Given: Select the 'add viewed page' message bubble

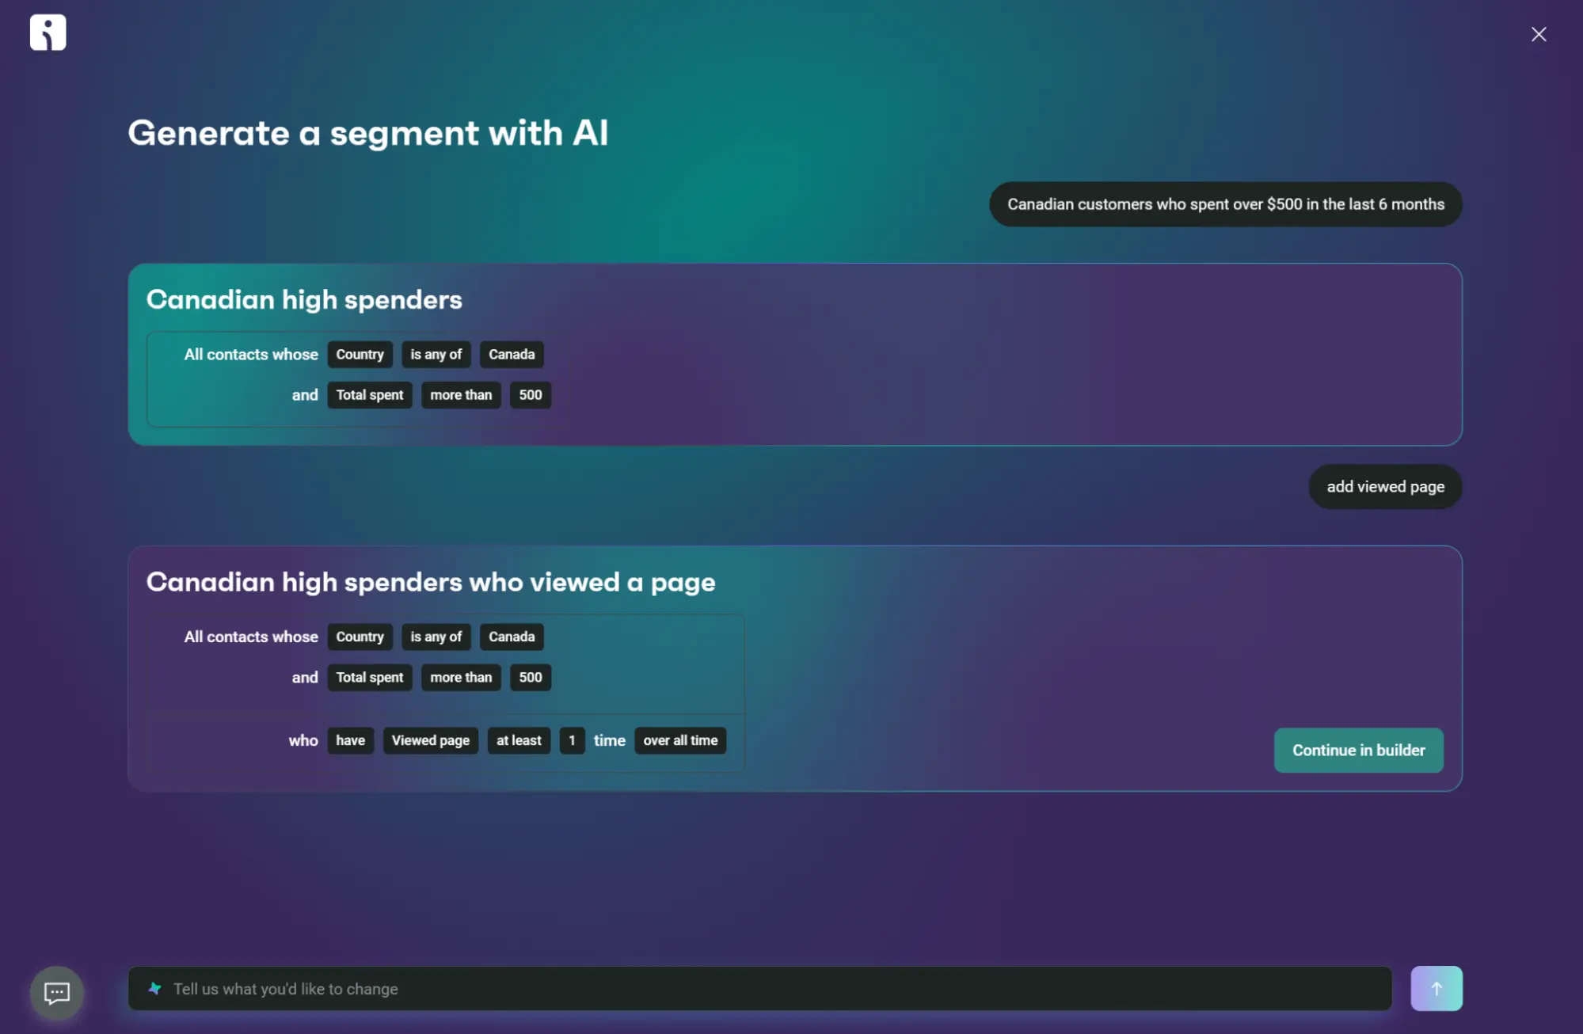Looking at the screenshot, I should pos(1385,486).
